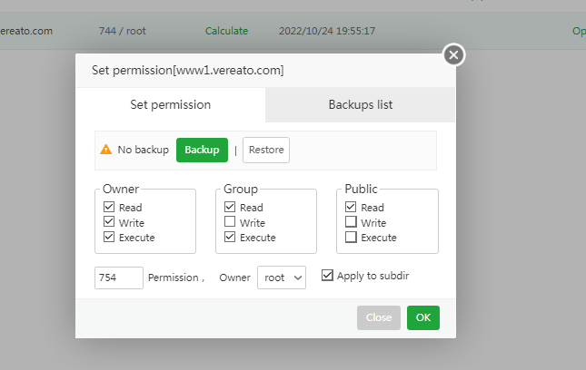Click the Restore button
Image resolution: width=586 pixels, height=370 pixels.
point(266,150)
